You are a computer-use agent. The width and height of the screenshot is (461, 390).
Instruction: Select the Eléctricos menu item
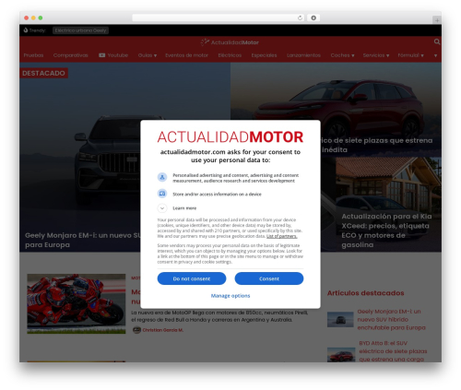pos(230,55)
